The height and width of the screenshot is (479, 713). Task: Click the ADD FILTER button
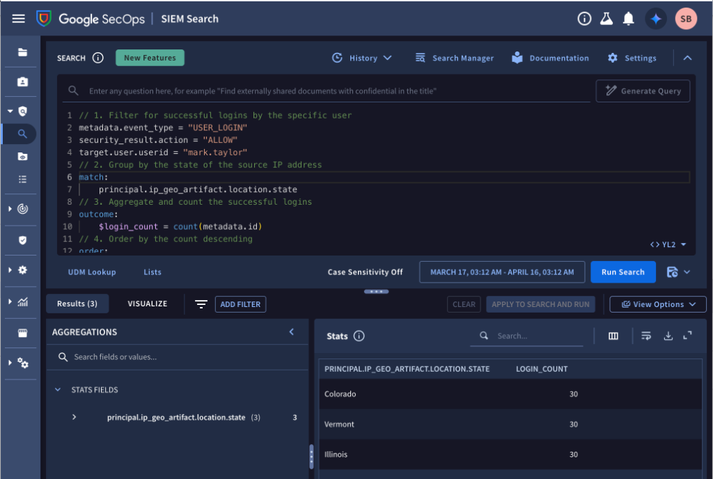240,304
